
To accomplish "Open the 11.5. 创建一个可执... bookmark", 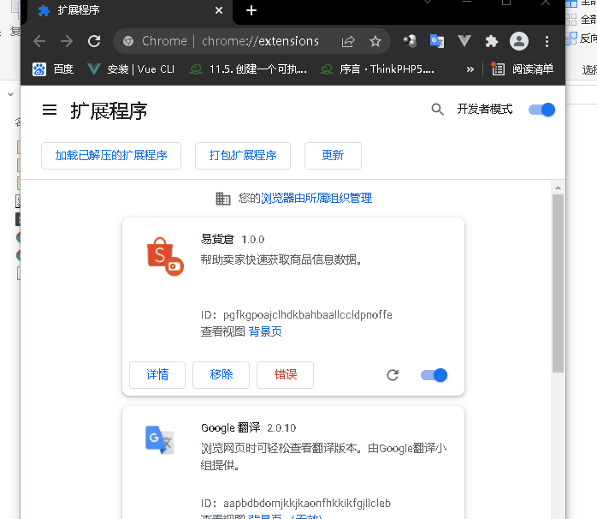I will point(248,69).
